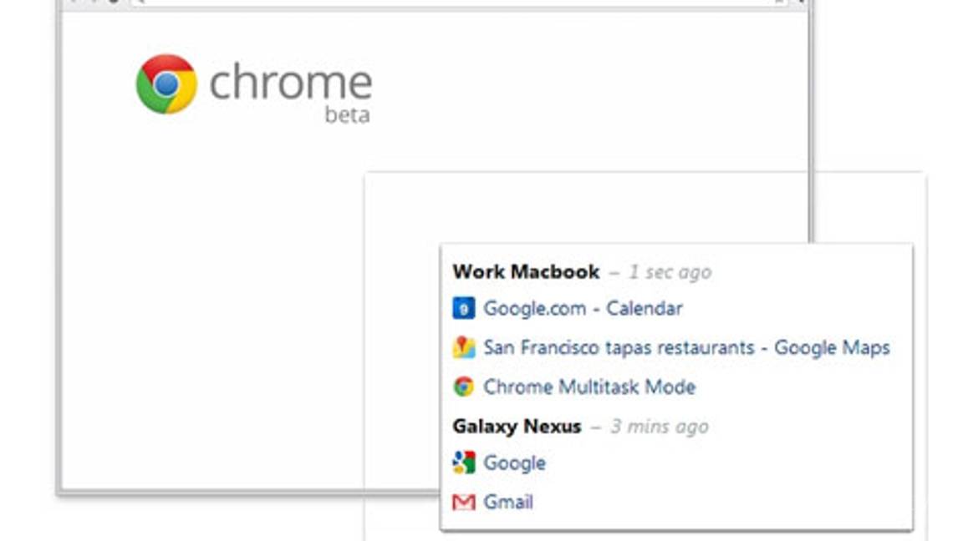Click the 'chrome' wordmark text
Viewport: 963px width, 541px height.
290,83
